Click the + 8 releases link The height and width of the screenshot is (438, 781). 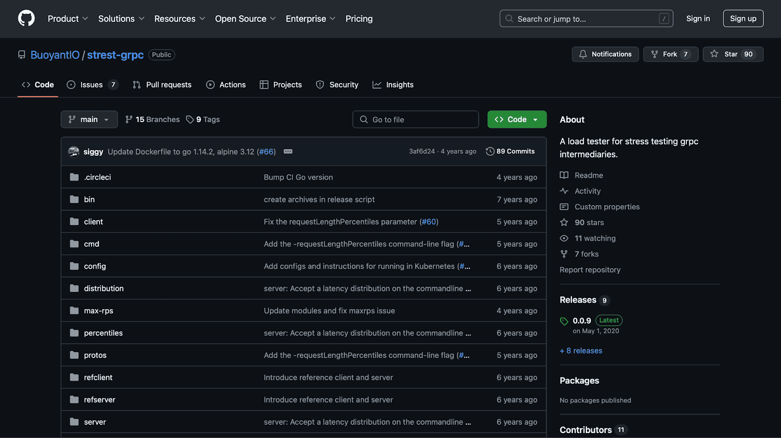click(581, 351)
